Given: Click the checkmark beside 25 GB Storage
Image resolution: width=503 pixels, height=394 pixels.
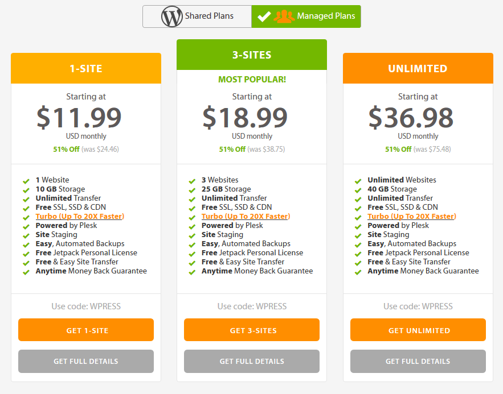Looking at the screenshot, I should (x=192, y=190).
